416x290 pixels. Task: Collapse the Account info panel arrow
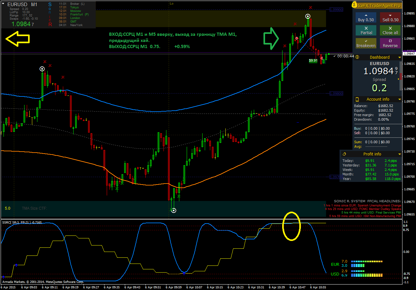400,99
